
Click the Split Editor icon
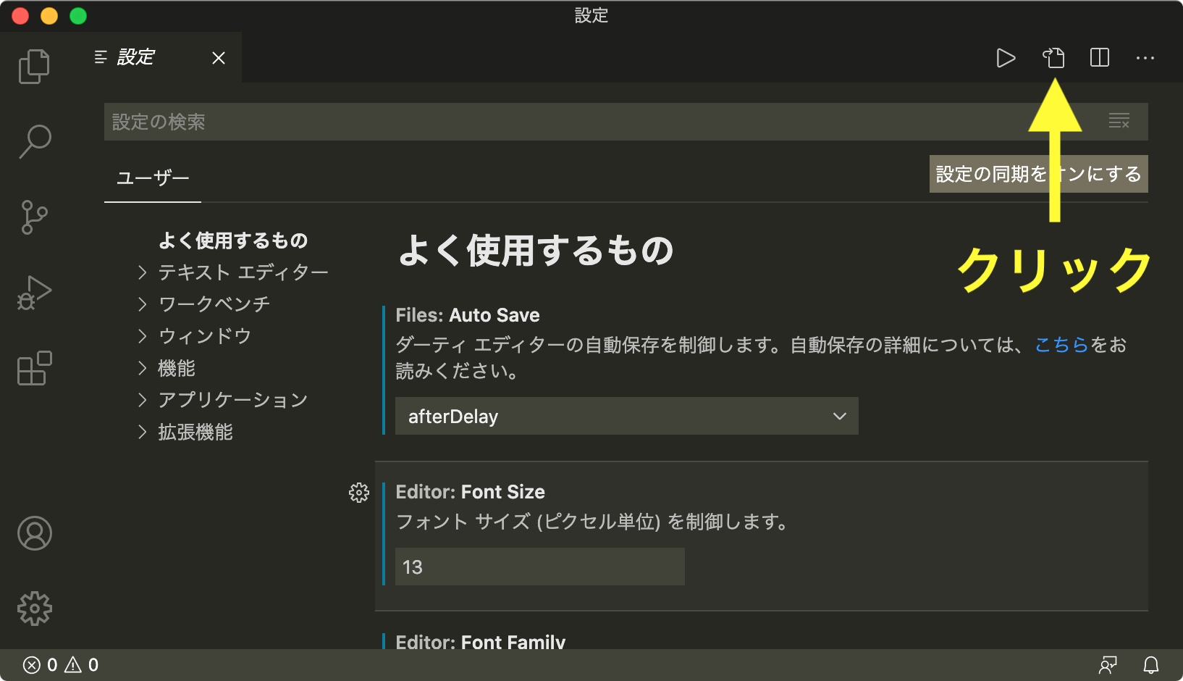(1098, 59)
